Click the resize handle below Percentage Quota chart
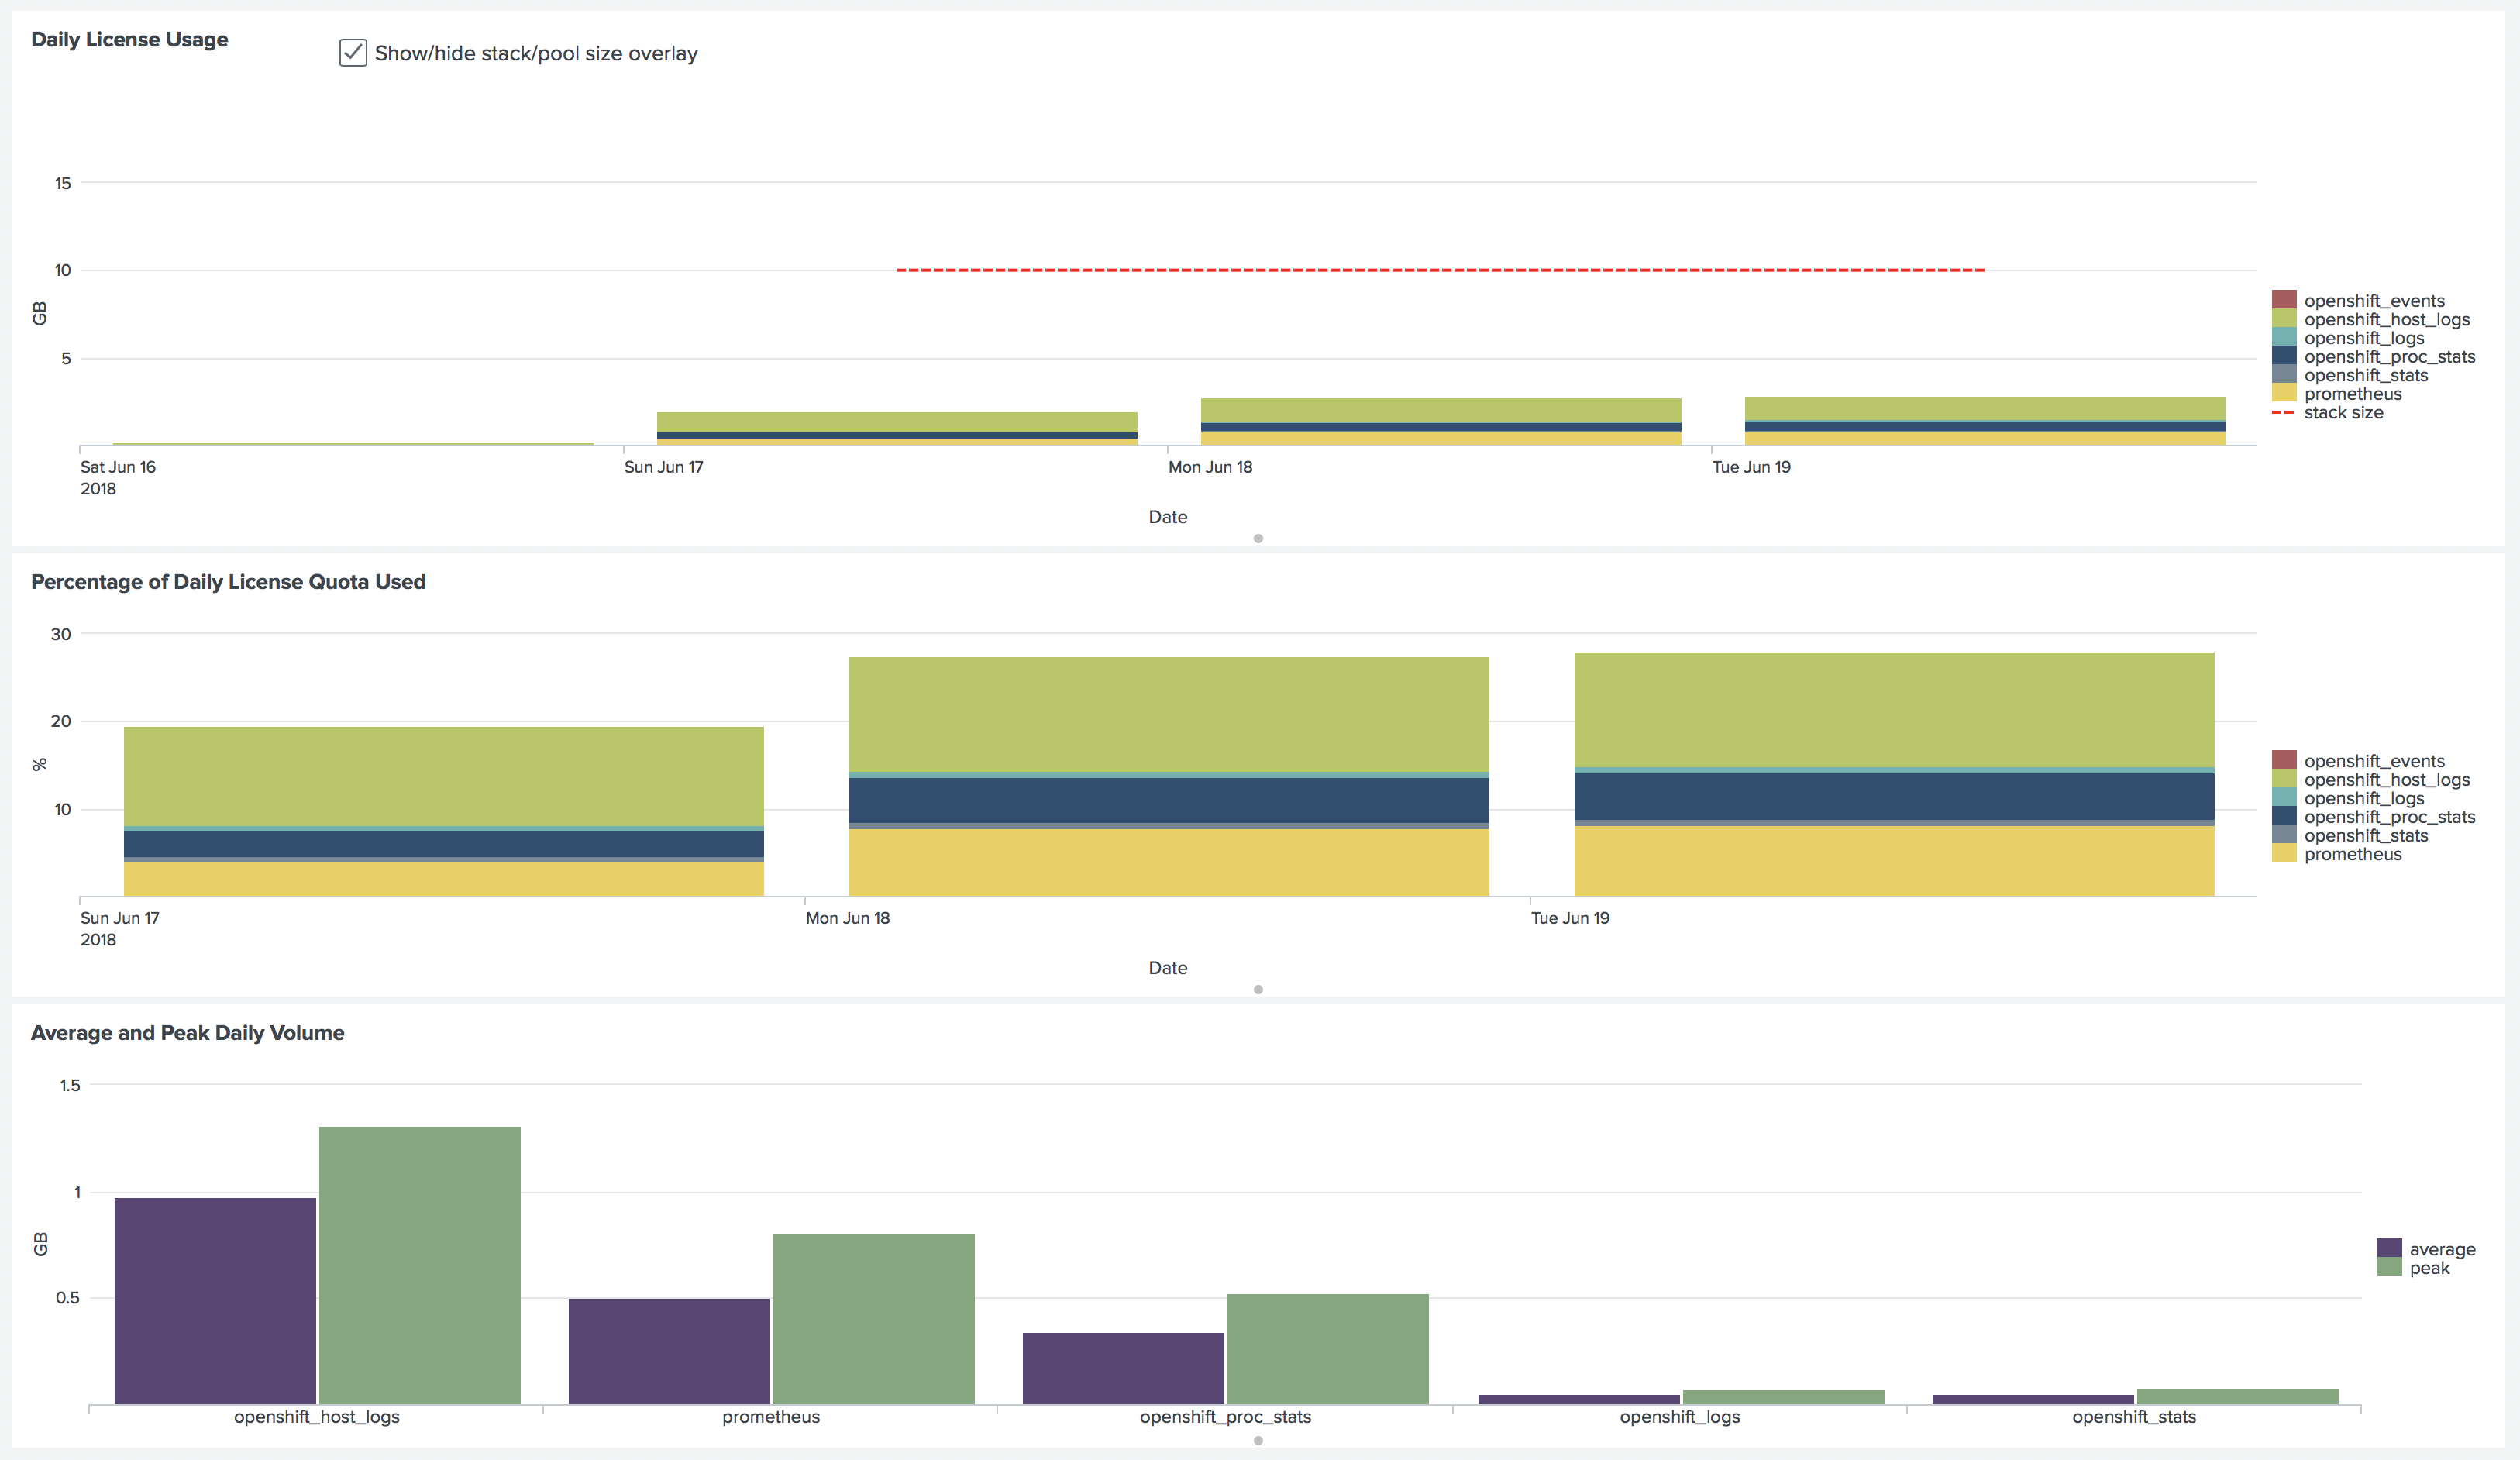 click(1258, 990)
